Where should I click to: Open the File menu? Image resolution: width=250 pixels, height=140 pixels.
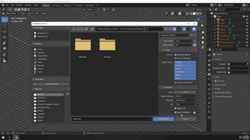(7, 5)
